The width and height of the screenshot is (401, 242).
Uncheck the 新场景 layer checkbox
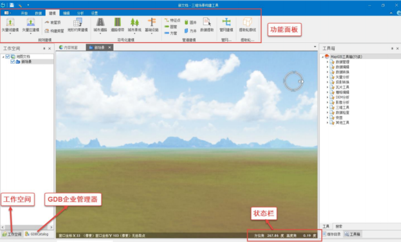pyautogui.click(x=13, y=62)
